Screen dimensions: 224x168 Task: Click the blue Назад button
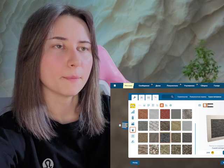(135, 163)
